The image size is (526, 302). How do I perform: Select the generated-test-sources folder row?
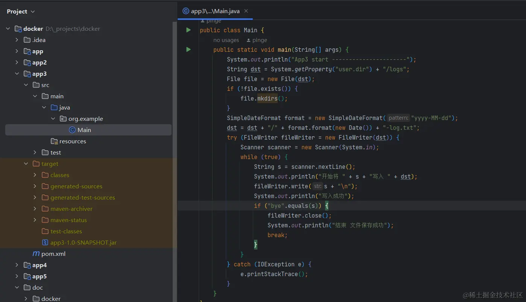(88, 197)
